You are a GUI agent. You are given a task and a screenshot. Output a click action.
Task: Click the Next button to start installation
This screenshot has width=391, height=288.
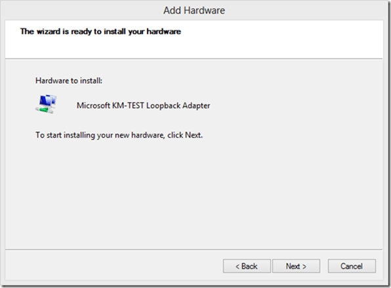tap(296, 266)
